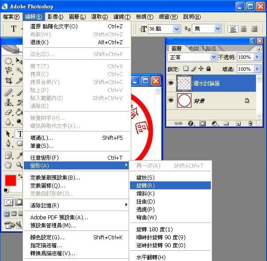
Task: Expand the 變形(A) submenu item
Action: tap(76, 165)
